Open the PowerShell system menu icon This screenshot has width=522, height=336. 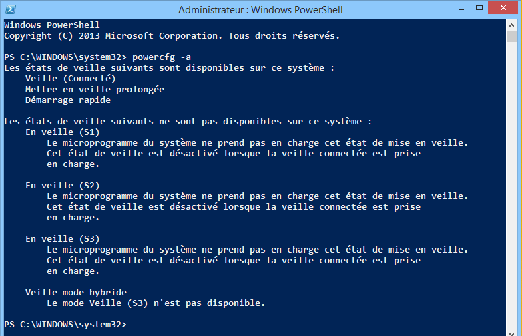tap(10, 9)
